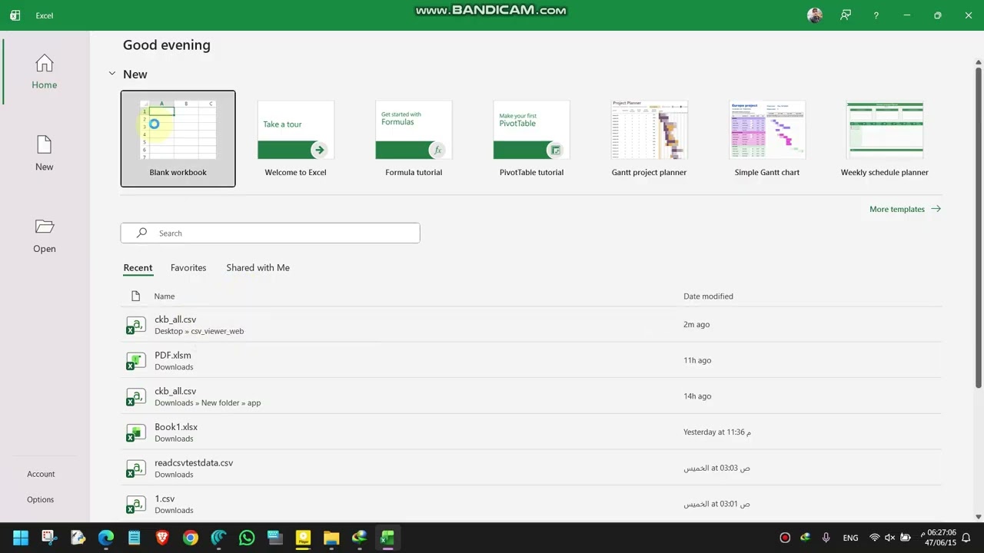Open Account settings
The height and width of the screenshot is (553, 984).
[41, 474]
